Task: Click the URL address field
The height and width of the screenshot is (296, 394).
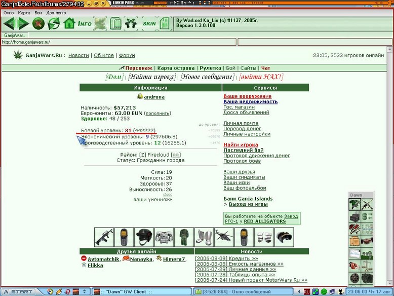Action: coord(119,42)
